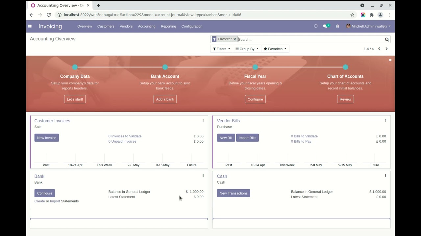Open browser extensions puzzle icon
Image resolution: width=421 pixels, height=236 pixels.
click(x=372, y=15)
